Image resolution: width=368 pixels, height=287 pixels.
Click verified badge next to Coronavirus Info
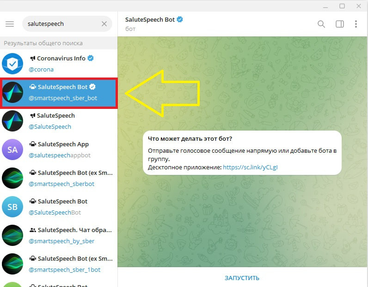[91, 58]
